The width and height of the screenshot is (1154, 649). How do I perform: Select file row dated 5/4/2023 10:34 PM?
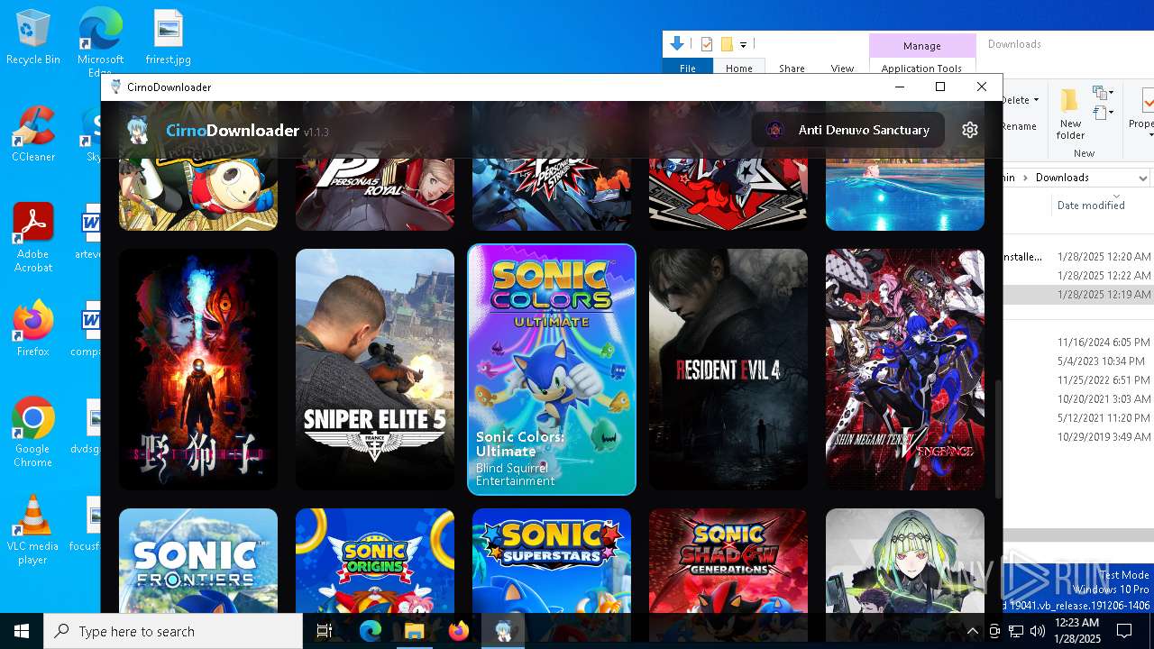(x=1077, y=361)
